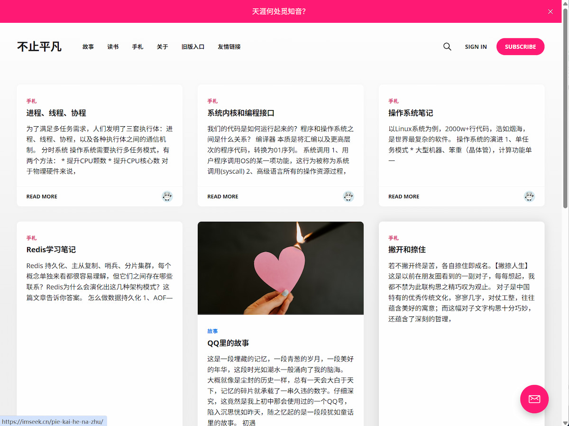Open the 故事 navigation menu item

pyautogui.click(x=88, y=47)
